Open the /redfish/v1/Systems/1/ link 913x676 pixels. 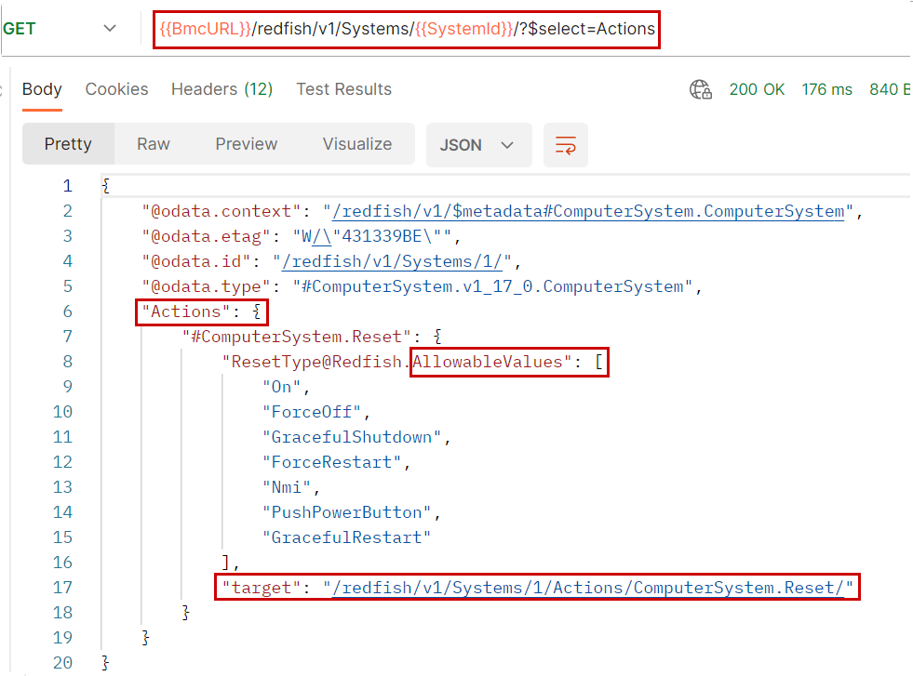pos(390,261)
